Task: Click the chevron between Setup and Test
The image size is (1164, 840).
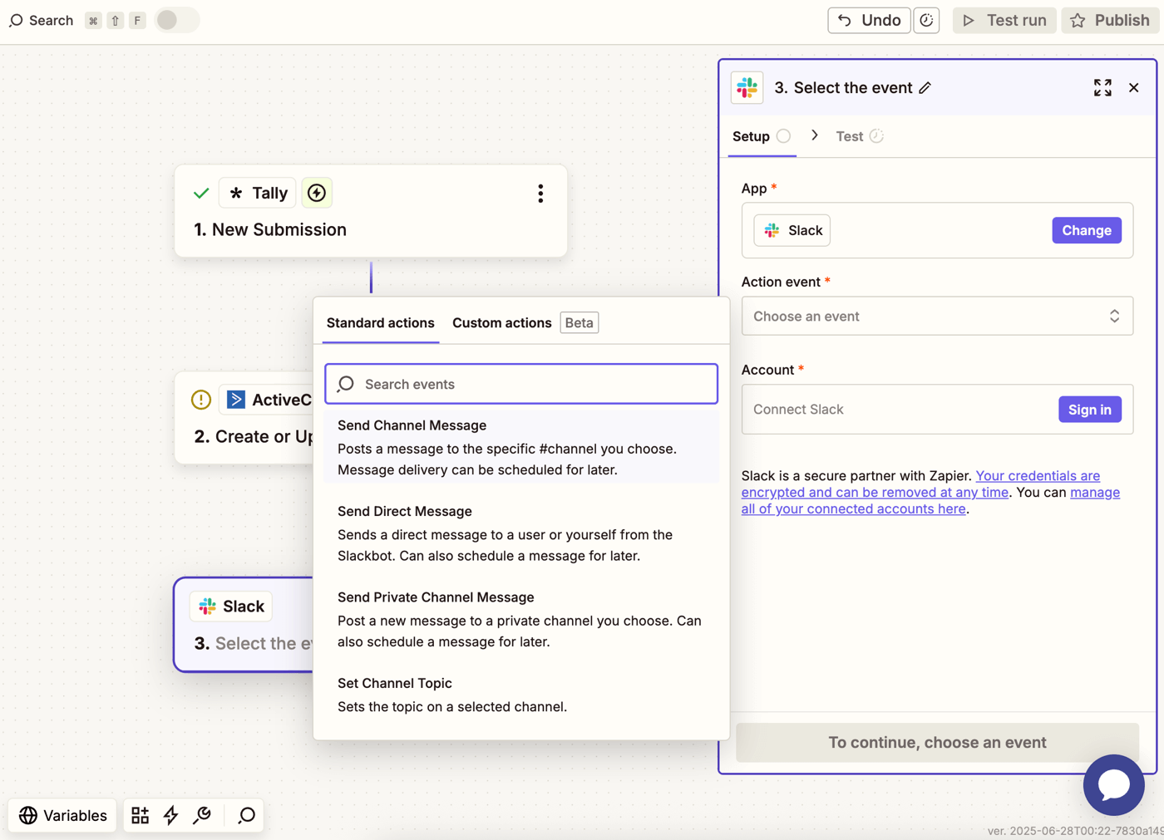Action: 814,135
